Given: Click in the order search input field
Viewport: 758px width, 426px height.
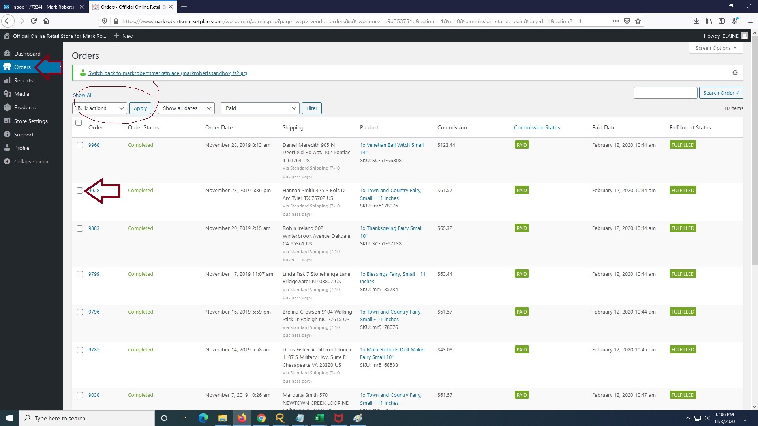Looking at the screenshot, I should [665, 93].
